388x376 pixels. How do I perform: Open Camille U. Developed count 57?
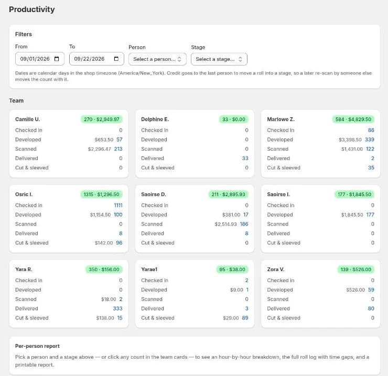tap(119, 139)
